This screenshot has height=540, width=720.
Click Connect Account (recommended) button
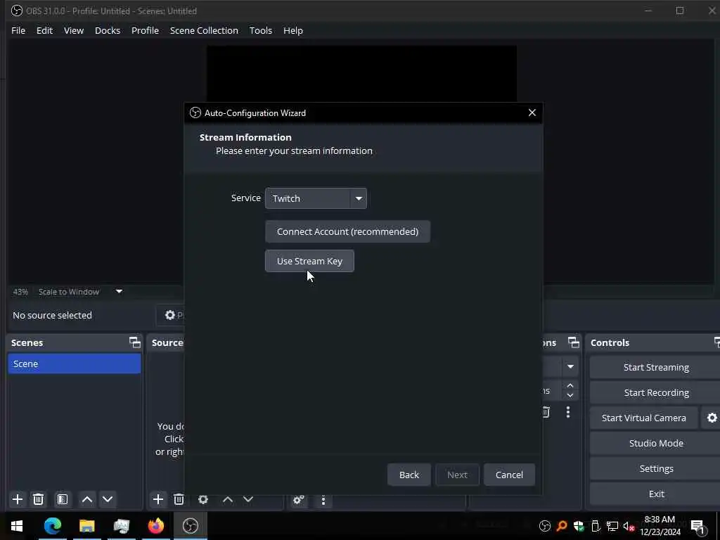click(x=347, y=231)
